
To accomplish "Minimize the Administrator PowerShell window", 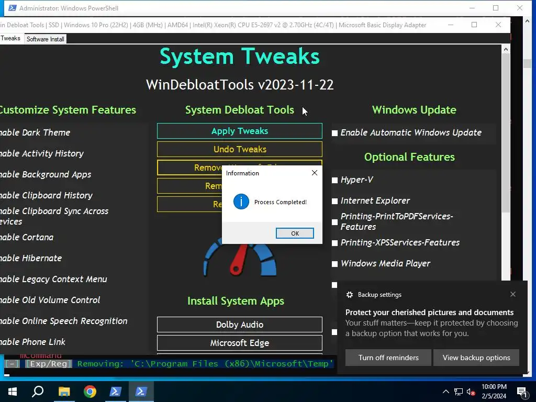I will [472, 8].
